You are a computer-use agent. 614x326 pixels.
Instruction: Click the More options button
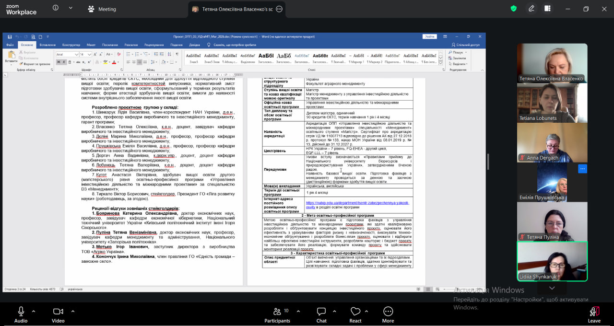(388, 312)
